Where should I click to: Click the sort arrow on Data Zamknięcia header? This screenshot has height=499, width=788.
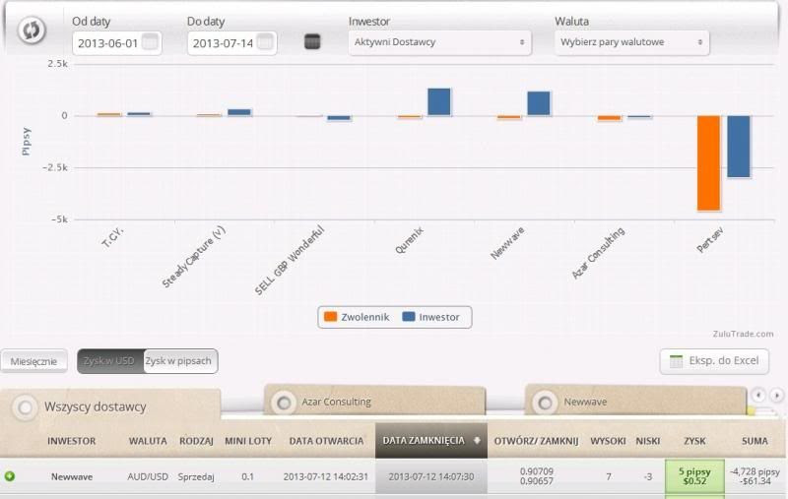point(477,441)
